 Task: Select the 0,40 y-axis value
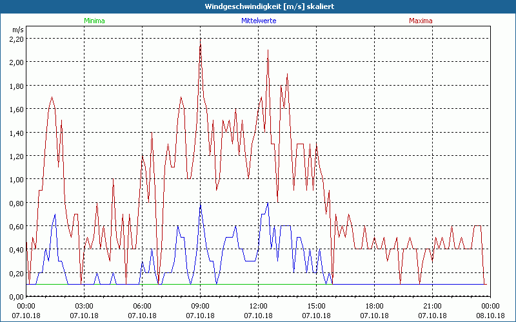[x=15, y=249]
